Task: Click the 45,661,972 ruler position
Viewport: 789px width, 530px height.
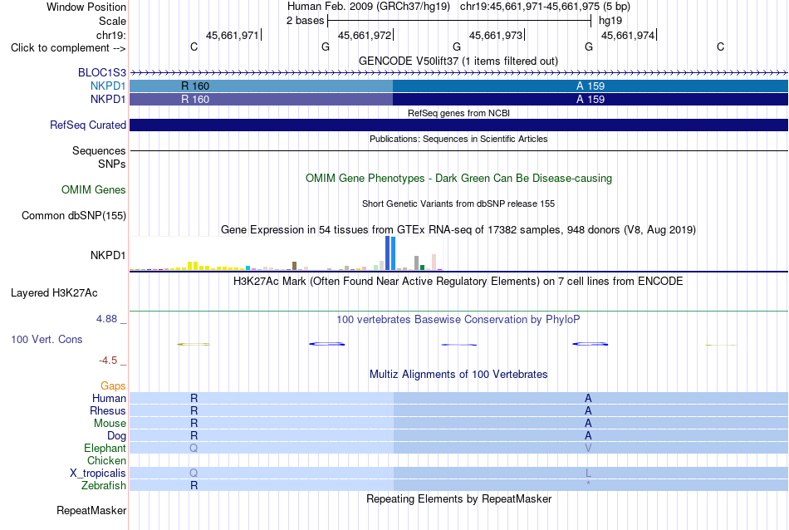Action: (x=365, y=35)
